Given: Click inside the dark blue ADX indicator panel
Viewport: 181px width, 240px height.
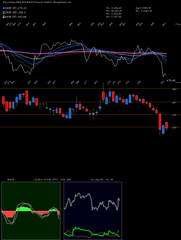Looking at the screenshot, I should (x=93, y=211).
